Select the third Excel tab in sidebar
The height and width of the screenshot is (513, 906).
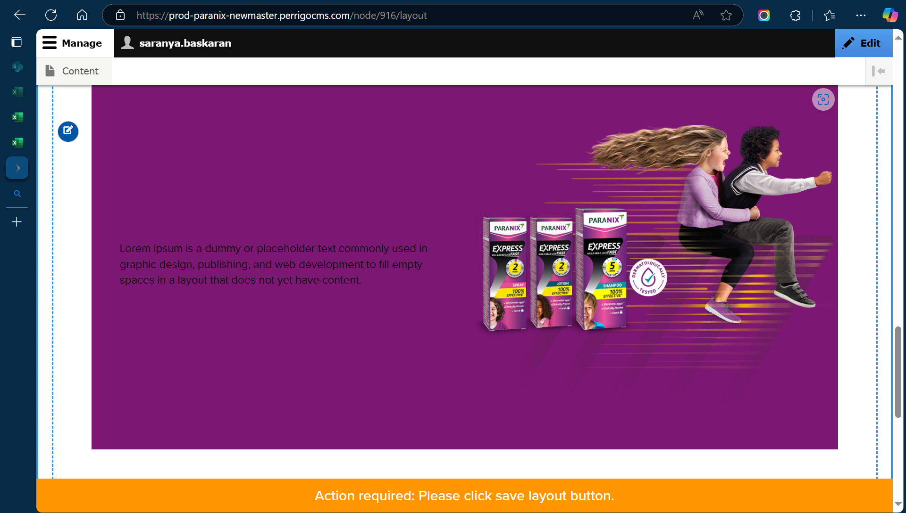[17, 142]
